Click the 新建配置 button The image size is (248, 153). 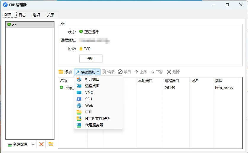(18, 144)
